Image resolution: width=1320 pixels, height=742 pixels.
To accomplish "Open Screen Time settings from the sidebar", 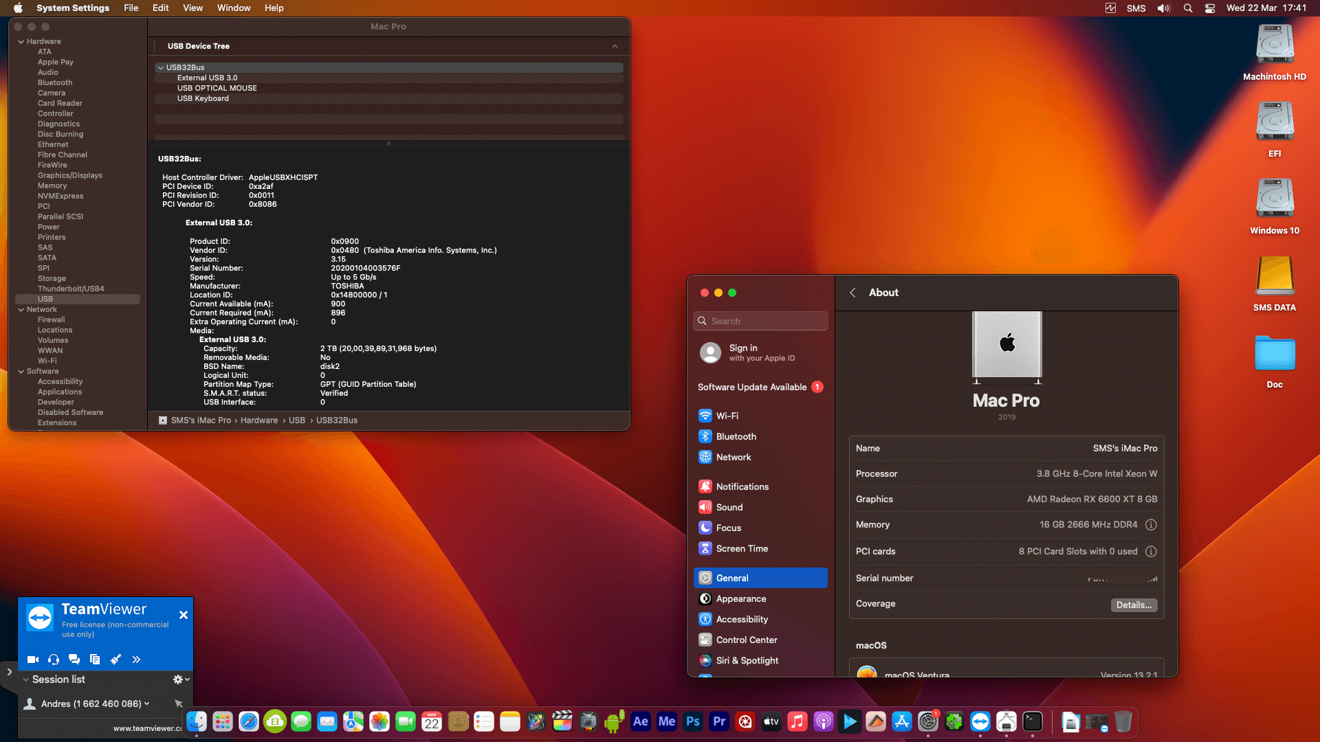I will 742,548.
